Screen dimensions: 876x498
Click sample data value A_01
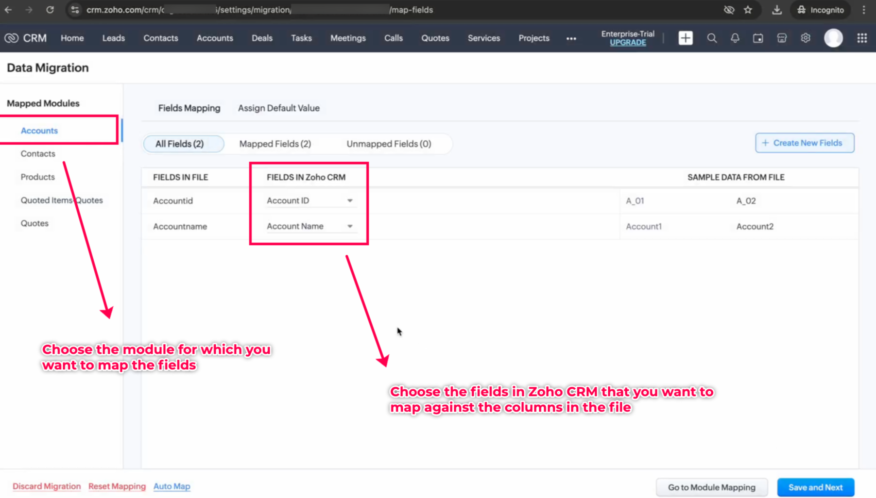pos(635,201)
